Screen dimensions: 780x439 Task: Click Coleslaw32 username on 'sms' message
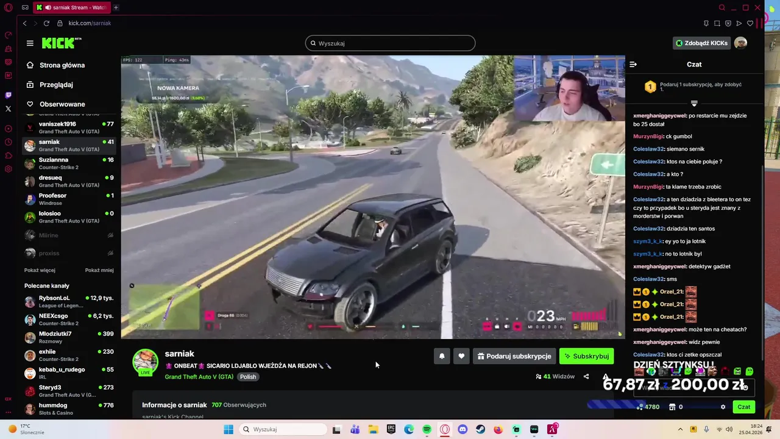(x=648, y=279)
